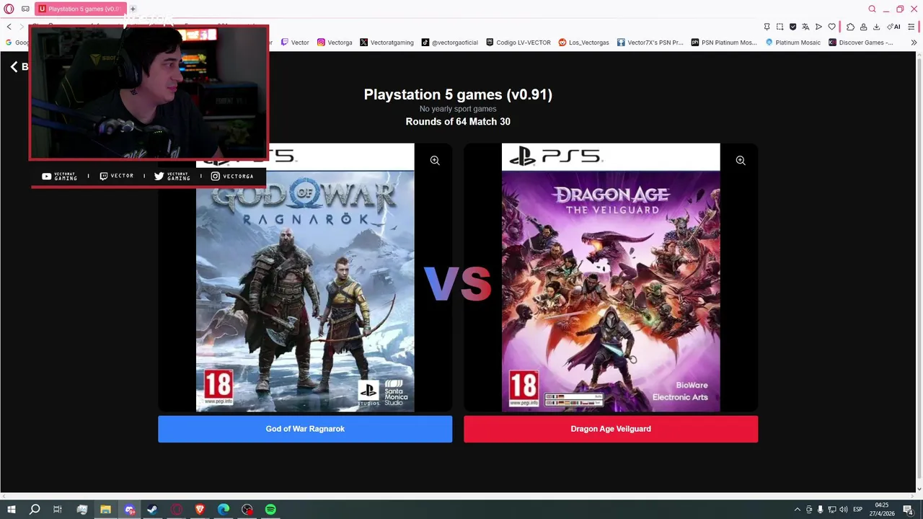The image size is (923, 519).
Task: Click the browser back navigation arrow
Action: pos(9,27)
